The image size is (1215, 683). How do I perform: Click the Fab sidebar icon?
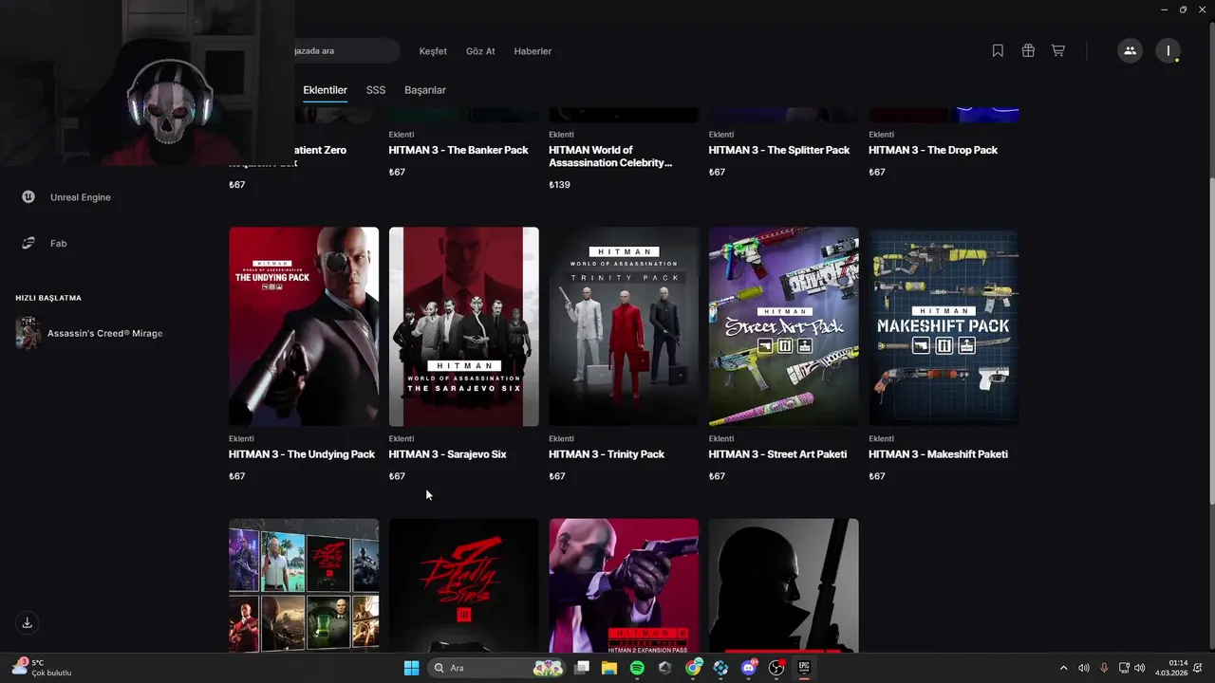(28, 243)
